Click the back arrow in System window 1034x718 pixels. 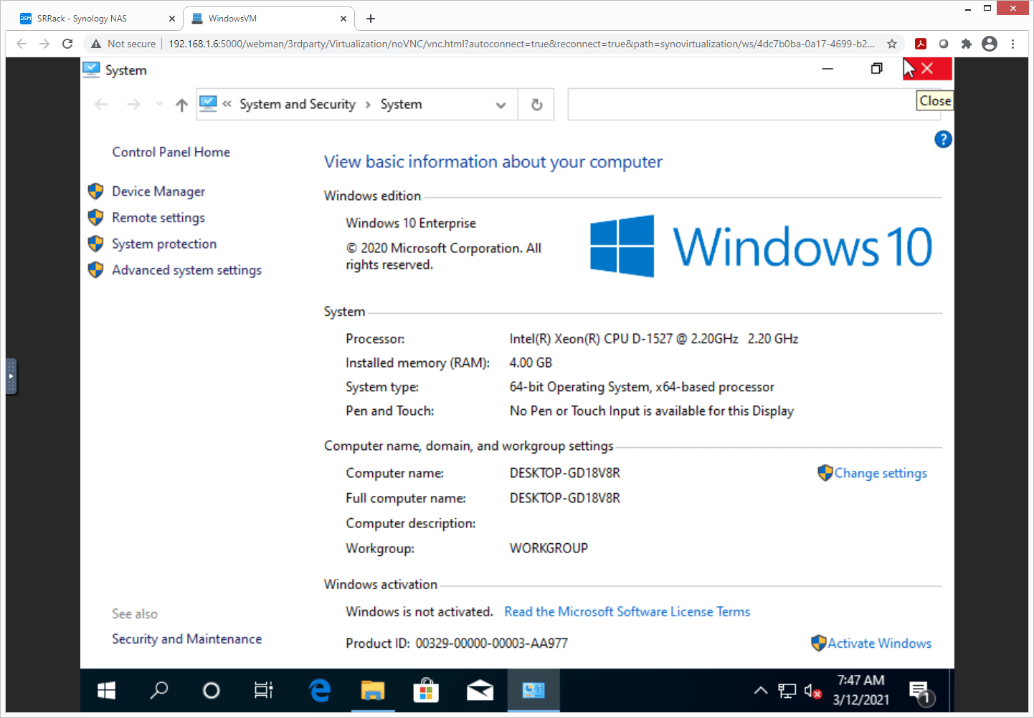click(x=101, y=105)
